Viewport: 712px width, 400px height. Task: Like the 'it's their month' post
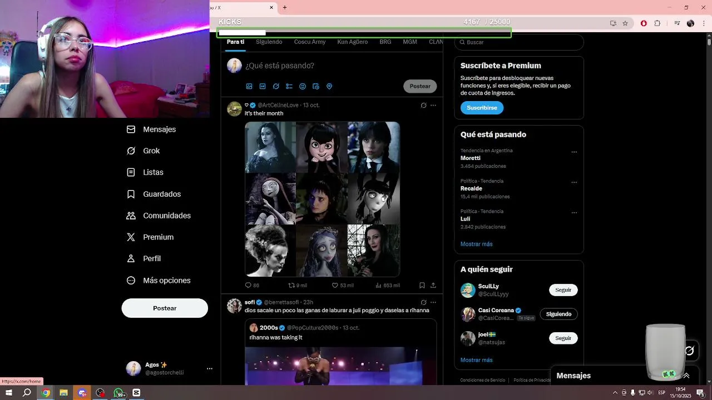pos(342,286)
